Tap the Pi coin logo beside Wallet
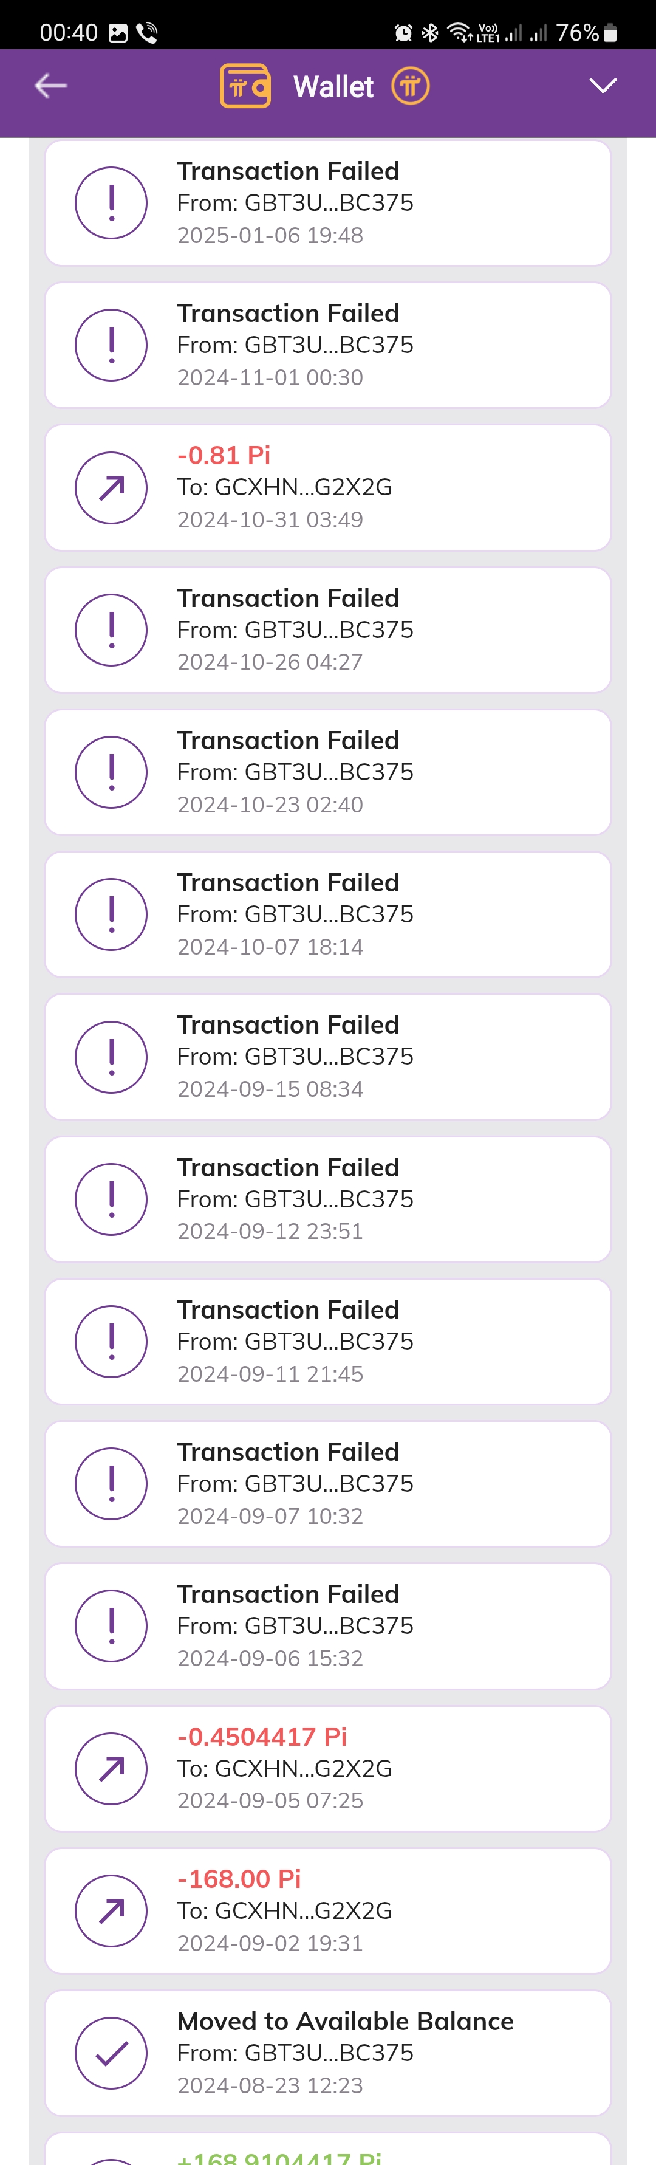This screenshot has height=2165, width=656. [410, 86]
